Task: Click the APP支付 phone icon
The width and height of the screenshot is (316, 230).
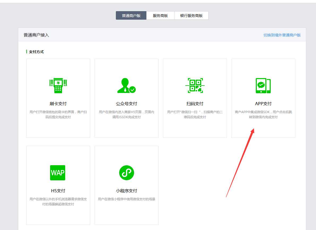Action: coord(263,86)
